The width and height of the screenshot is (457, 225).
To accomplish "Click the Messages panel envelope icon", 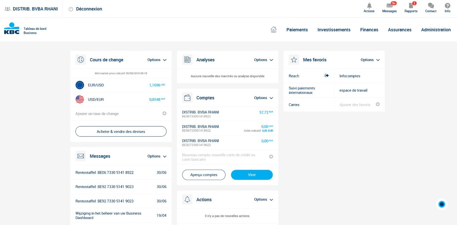I will 81,156.
